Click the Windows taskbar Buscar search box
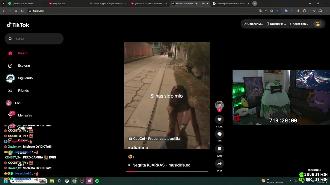 point(29,181)
